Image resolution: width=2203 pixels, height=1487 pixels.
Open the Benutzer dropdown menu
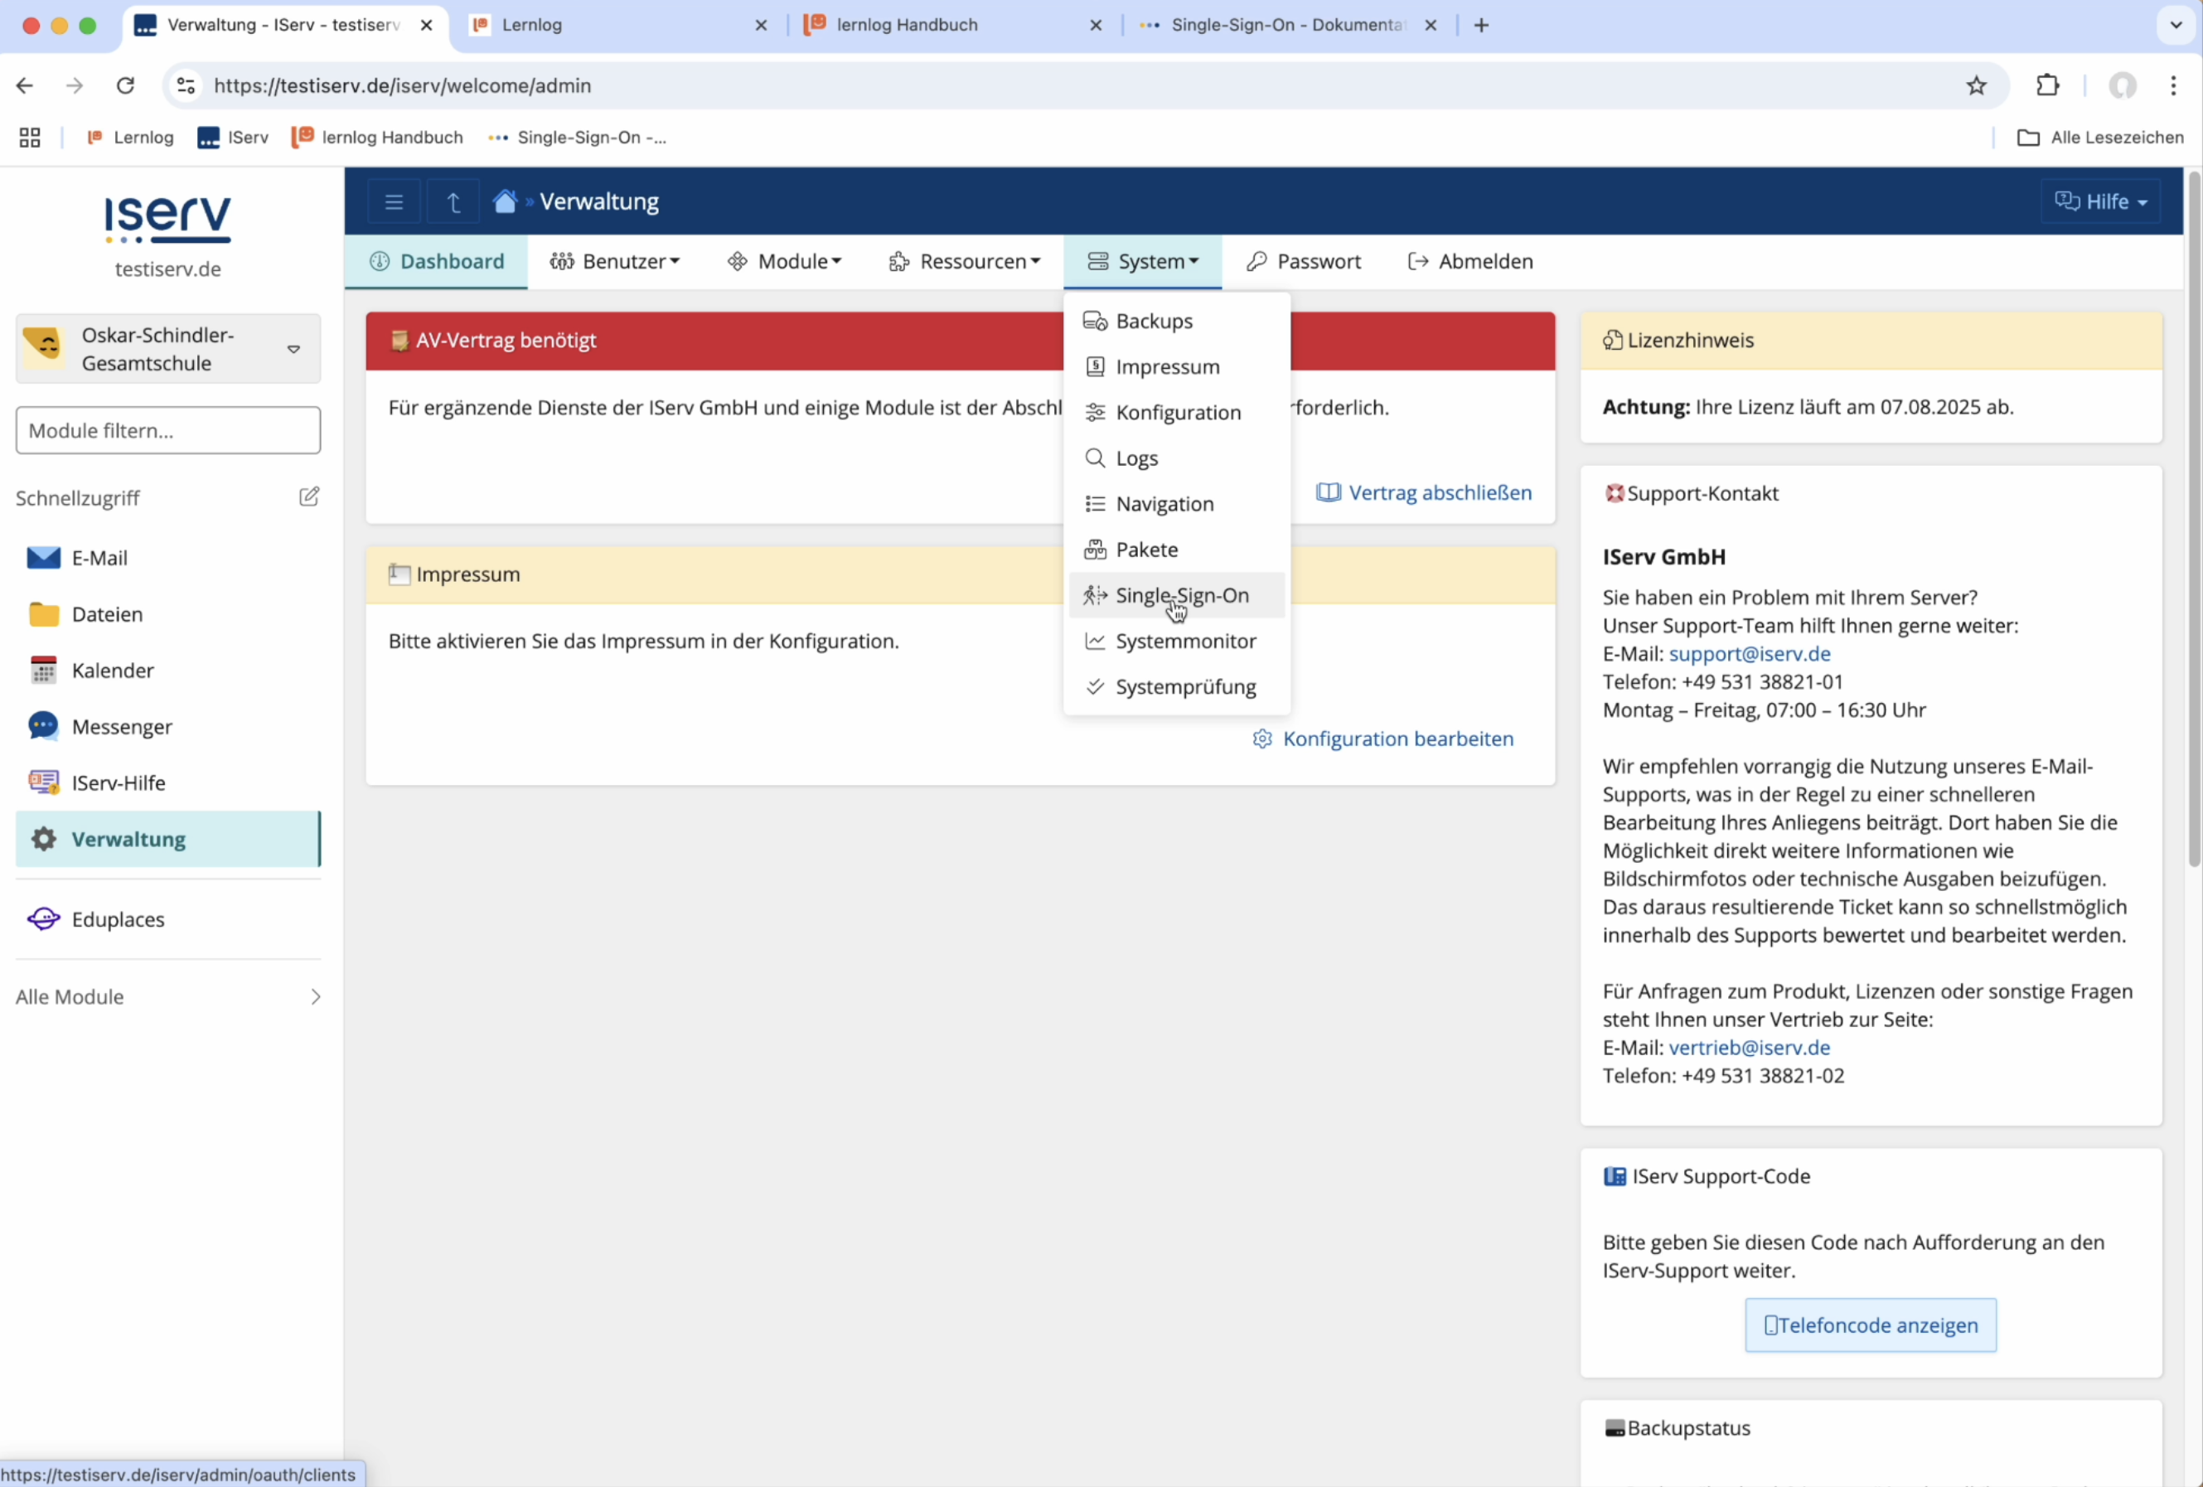(615, 262)
